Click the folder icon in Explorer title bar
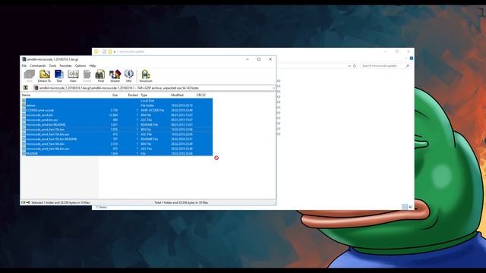The height and width of the screenshot is (273, 486). point(96,52)
